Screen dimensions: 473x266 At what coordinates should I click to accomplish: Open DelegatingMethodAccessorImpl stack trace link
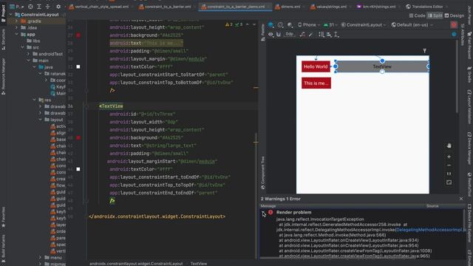click(x=430, y=230)
